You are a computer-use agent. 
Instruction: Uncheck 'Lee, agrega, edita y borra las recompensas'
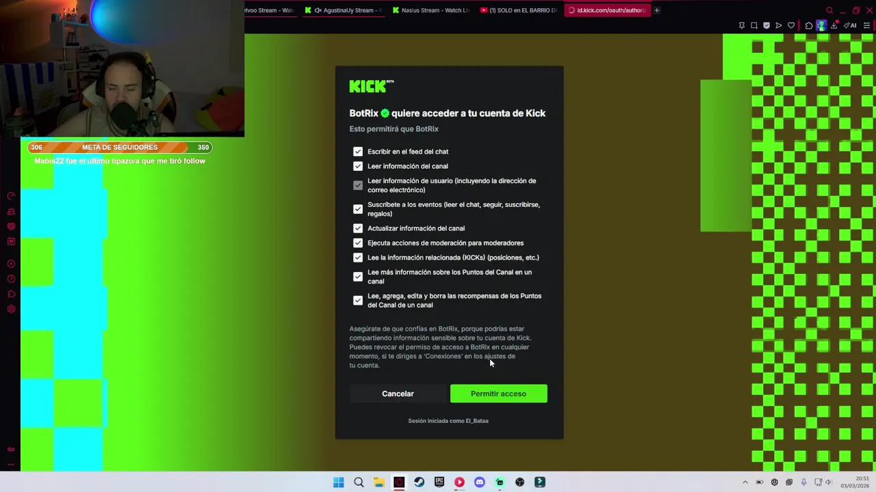(x=358, y=301)
